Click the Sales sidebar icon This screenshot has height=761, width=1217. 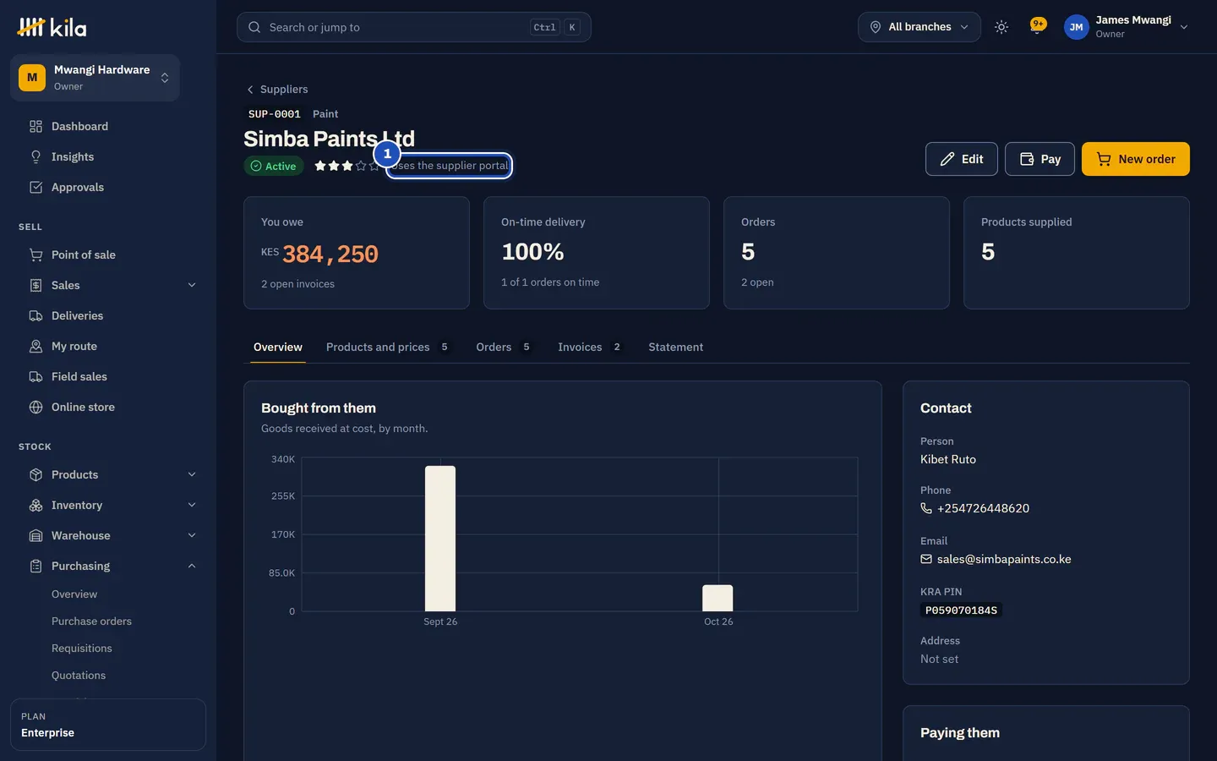(35, 285)
